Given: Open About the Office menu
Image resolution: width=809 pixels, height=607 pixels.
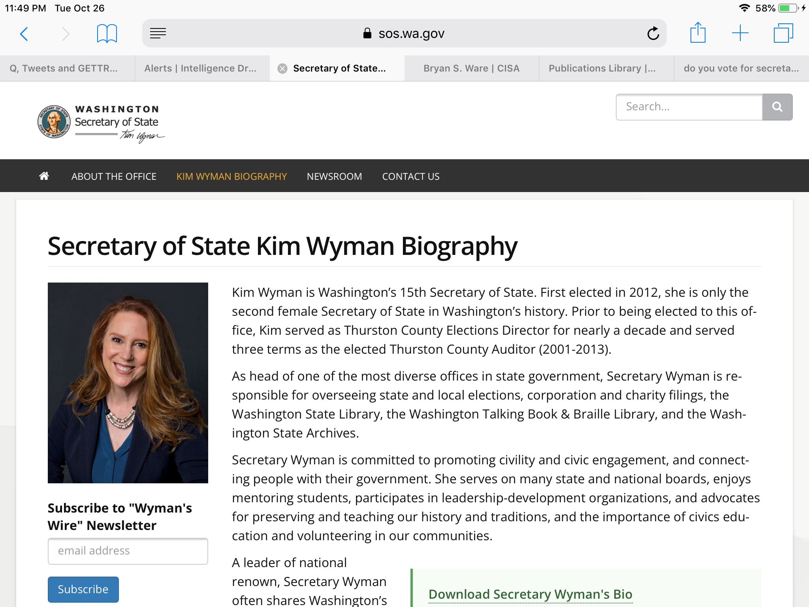Looking at the screenshot, I should [114, 177].
